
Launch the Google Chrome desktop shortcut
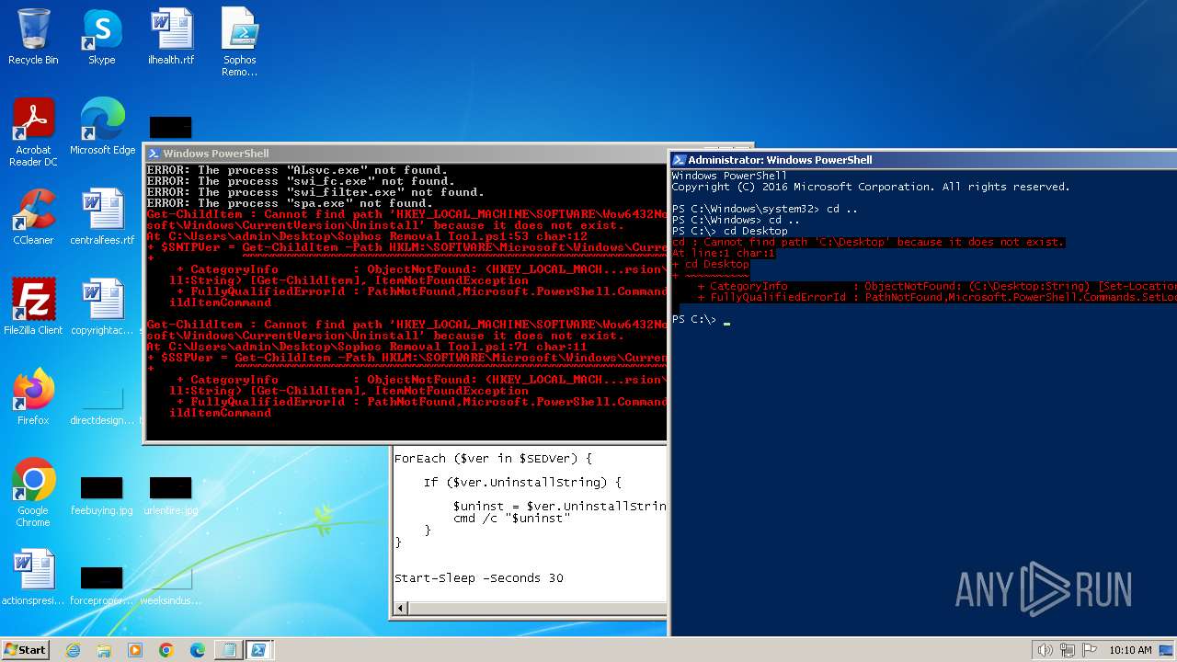click(x=33, y=493)
